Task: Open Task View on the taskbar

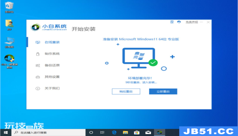Action: click(102, 133)
